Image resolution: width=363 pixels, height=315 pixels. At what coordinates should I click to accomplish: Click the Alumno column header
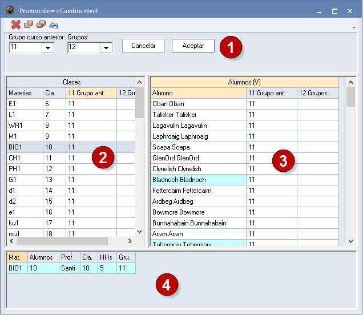(x=199, y=93)
